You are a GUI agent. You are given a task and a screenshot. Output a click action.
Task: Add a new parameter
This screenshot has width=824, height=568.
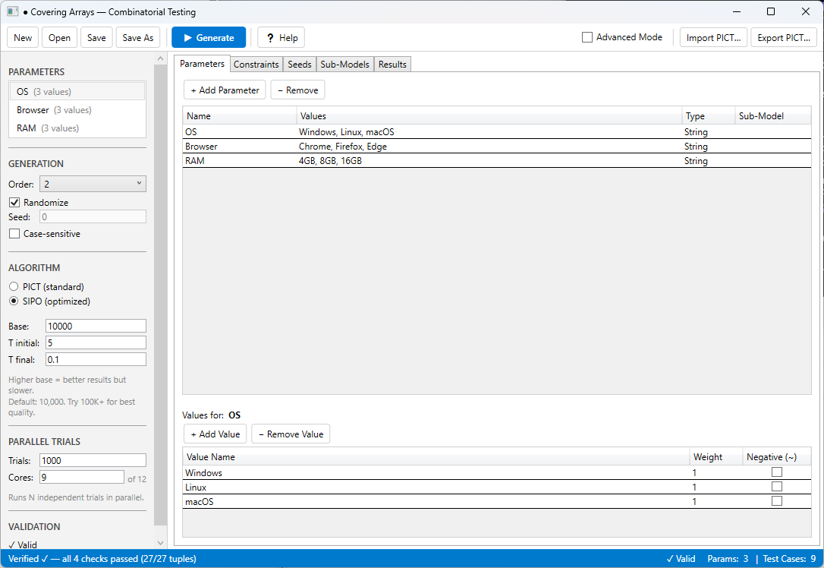(224, 89)
